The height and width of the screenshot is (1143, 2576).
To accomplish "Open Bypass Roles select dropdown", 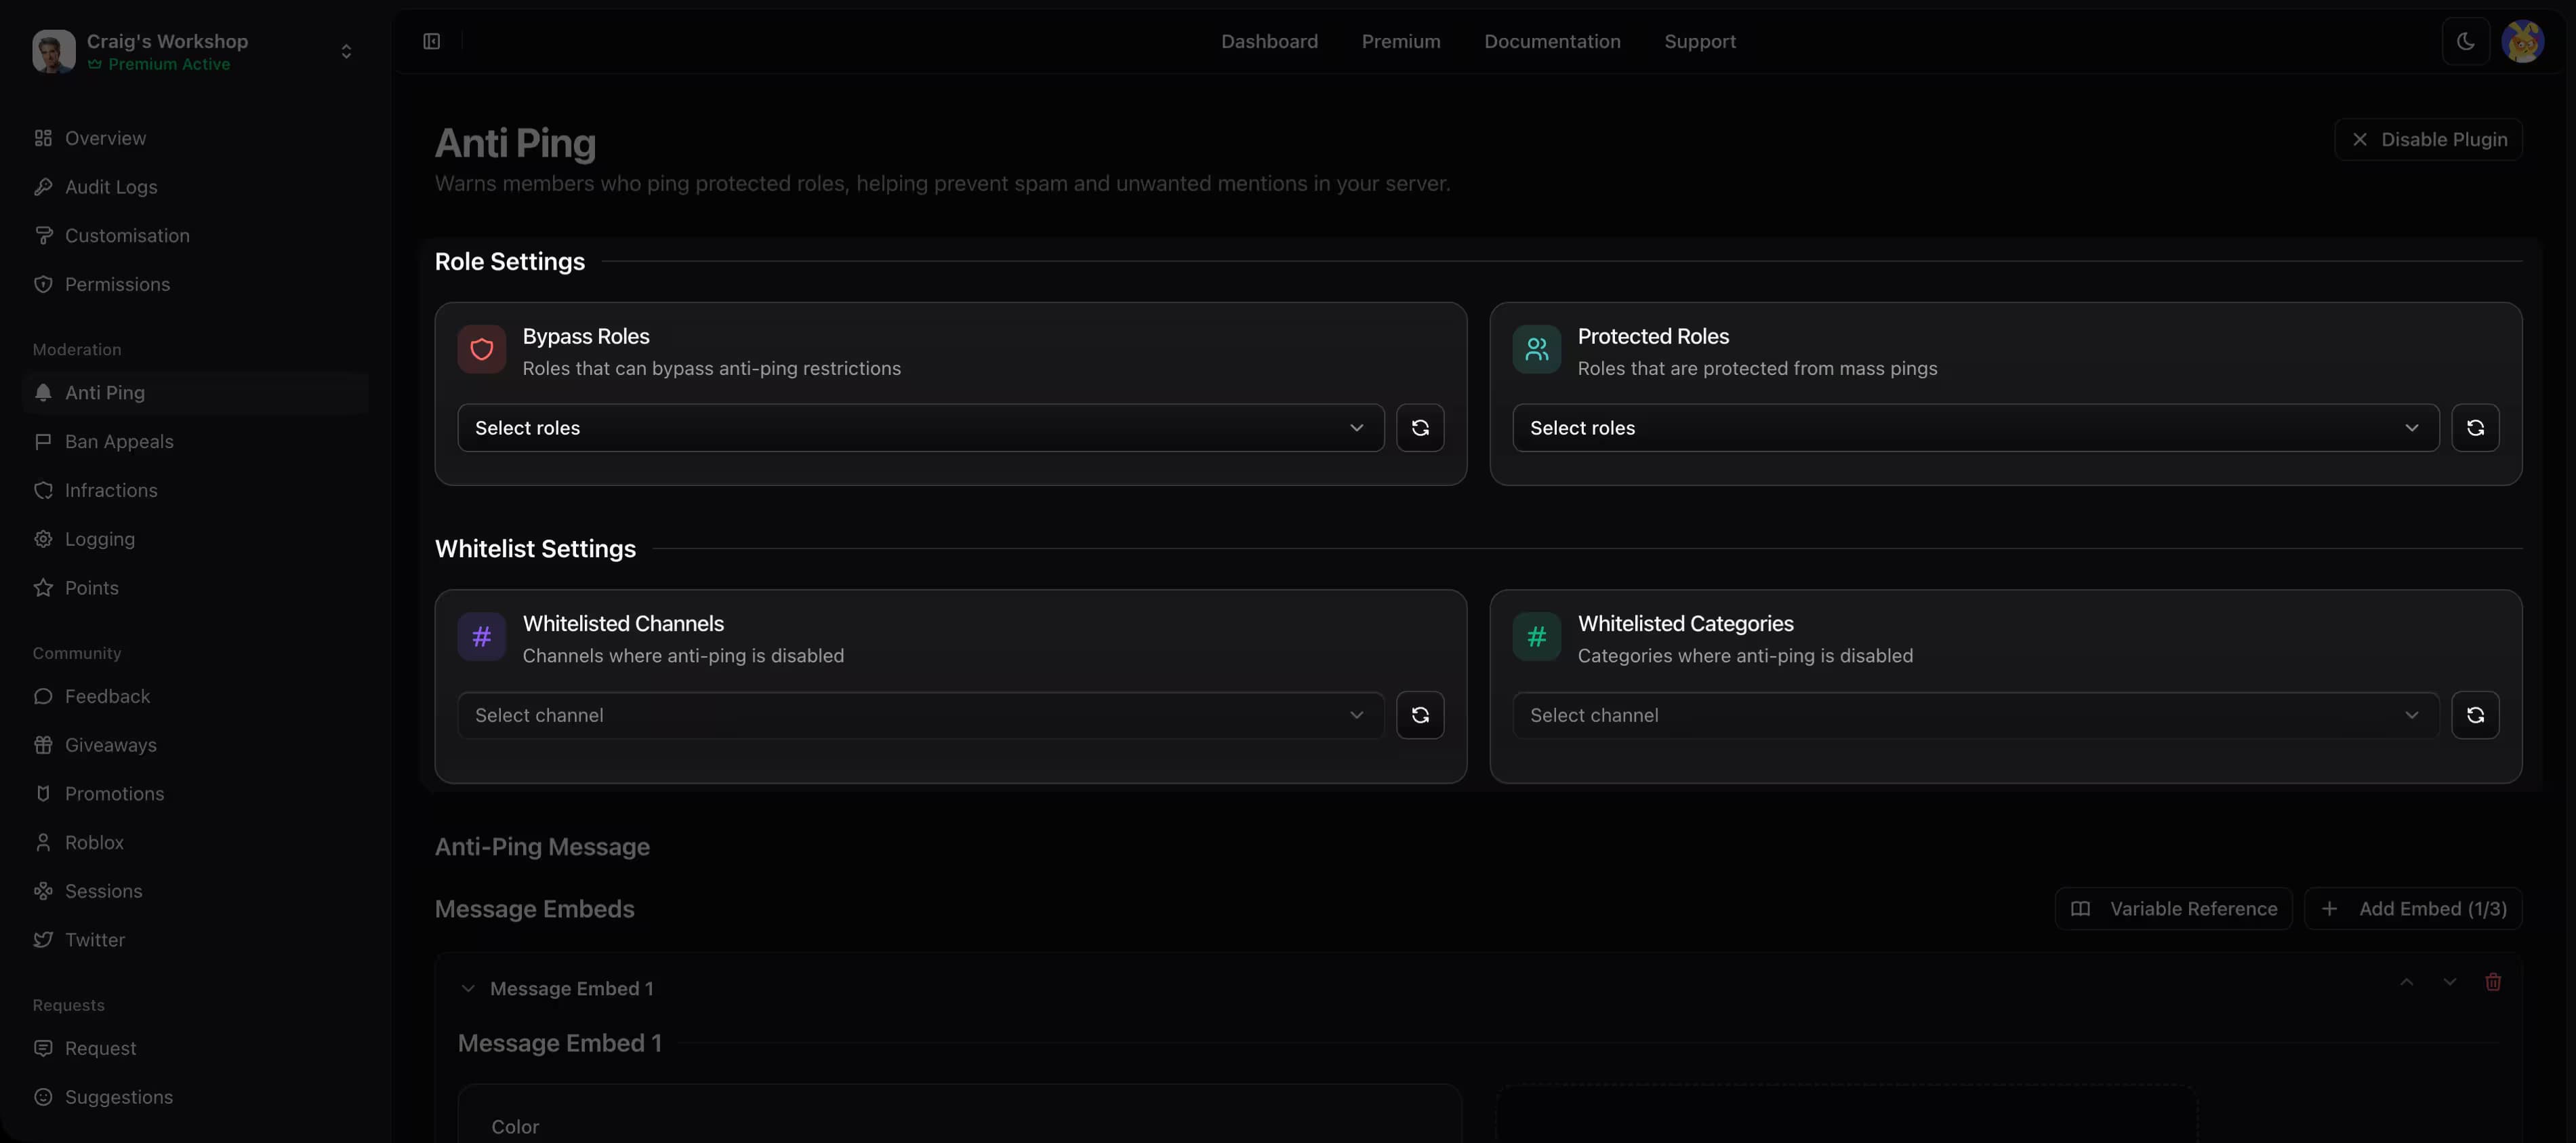I will (920, 428).
